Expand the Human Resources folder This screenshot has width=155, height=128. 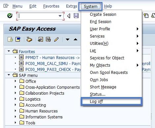16,111
